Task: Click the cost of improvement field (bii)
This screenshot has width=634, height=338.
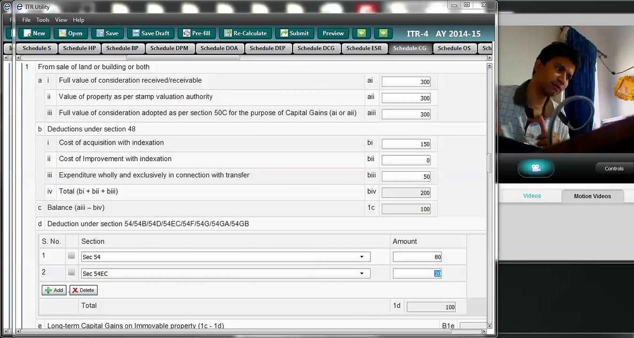Action: point(406,160)
